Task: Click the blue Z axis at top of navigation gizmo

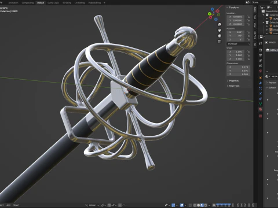Action: point(213,9)
